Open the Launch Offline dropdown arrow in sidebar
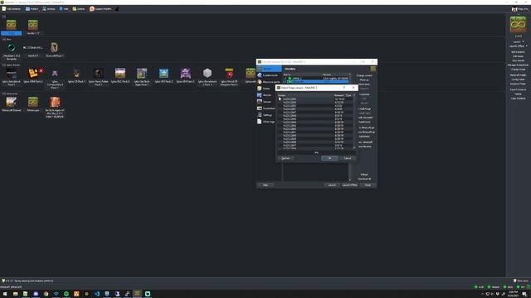 527,46
